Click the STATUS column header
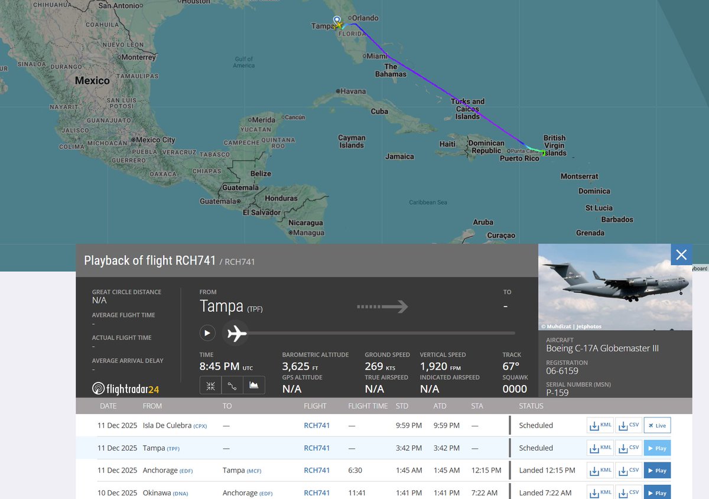This screenshot has width=709, height=499. [531, 406]
